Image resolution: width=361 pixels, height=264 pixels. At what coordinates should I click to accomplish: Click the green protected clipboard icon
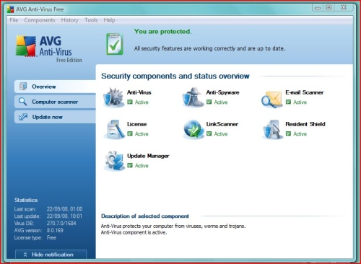coord(115,44)
